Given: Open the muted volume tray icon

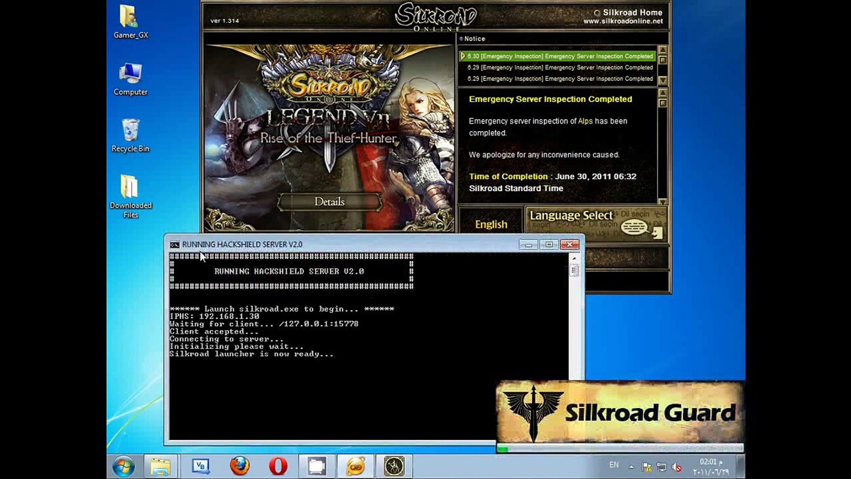Looking at the screenshot, I should point(676,467).
